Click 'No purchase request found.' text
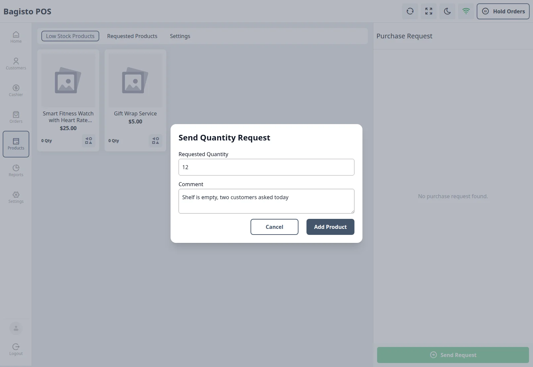This screenshot has width=533, height=367. [x=453, y=196]
